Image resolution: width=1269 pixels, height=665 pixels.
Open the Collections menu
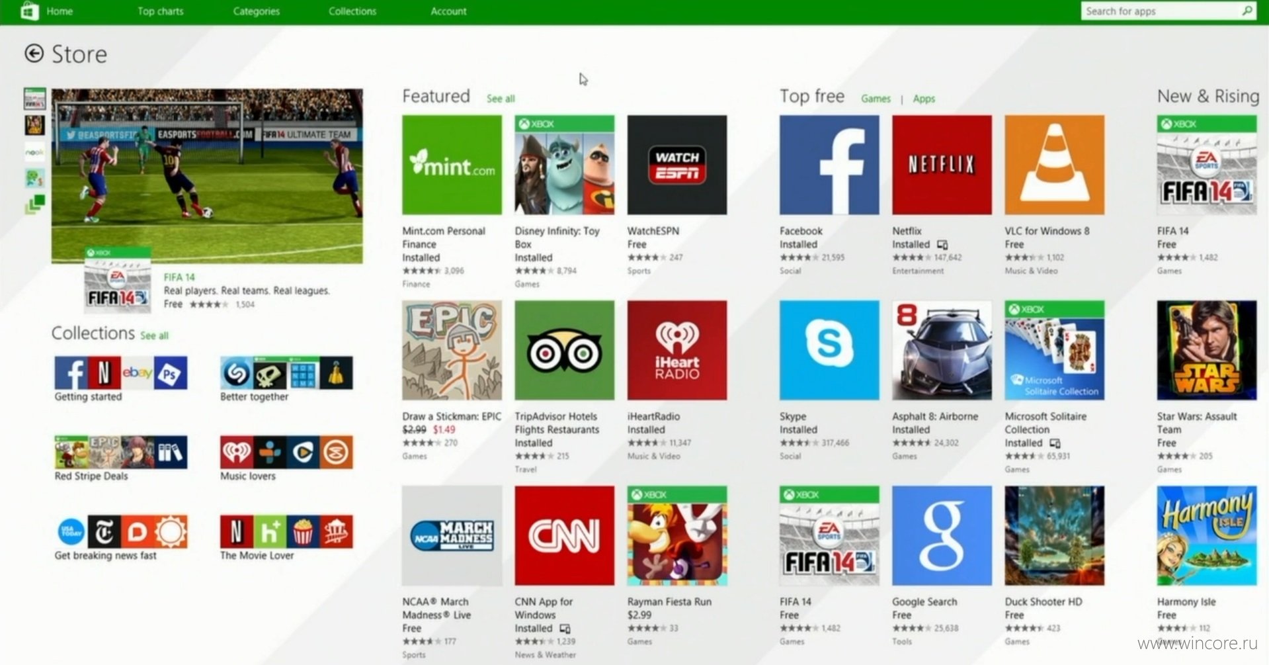click(x=352, y=11)
